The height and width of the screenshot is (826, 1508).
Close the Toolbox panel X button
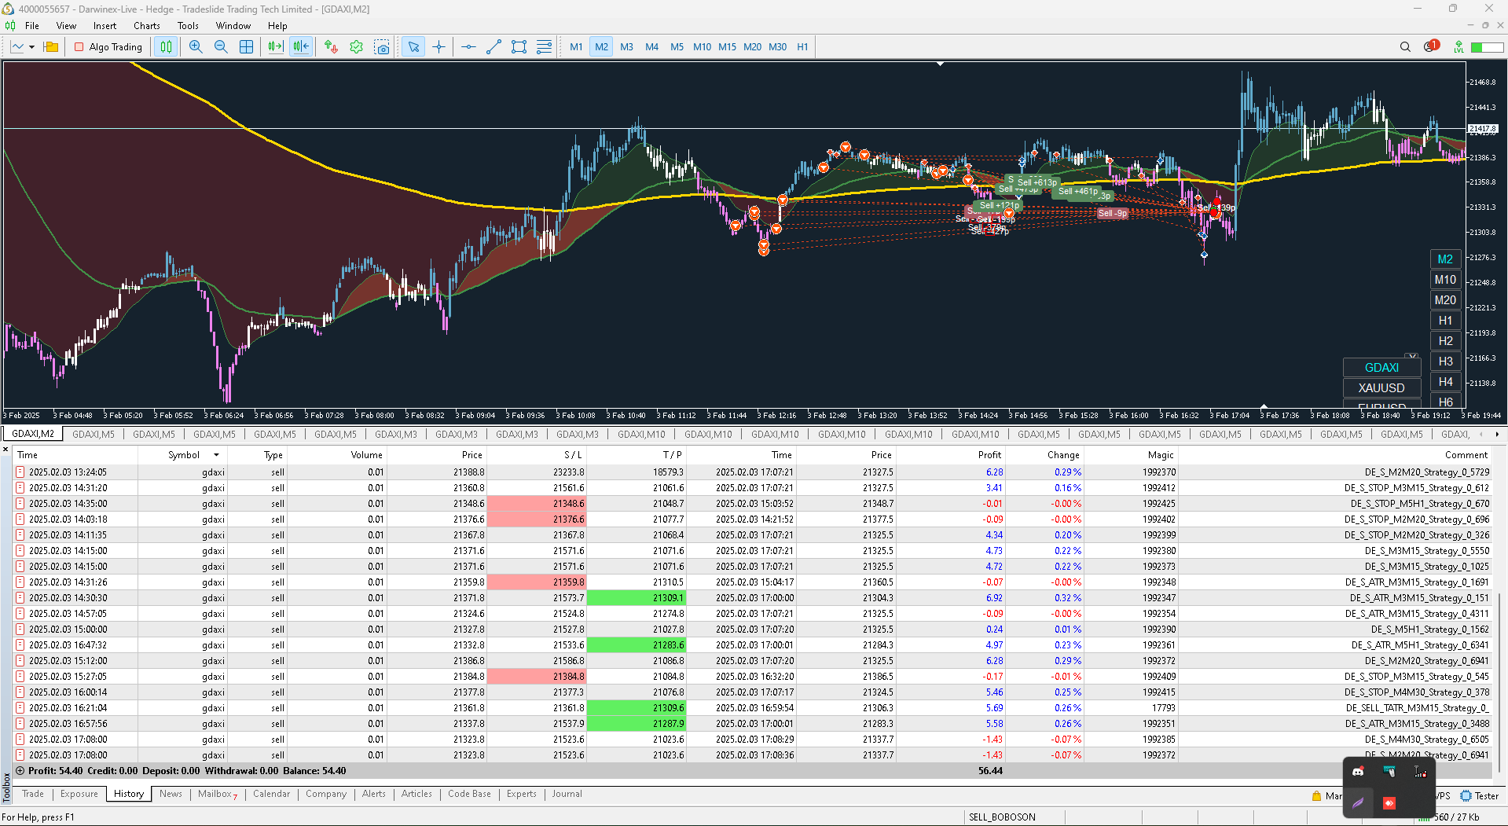pyautogui.click(x=6, y=450)
